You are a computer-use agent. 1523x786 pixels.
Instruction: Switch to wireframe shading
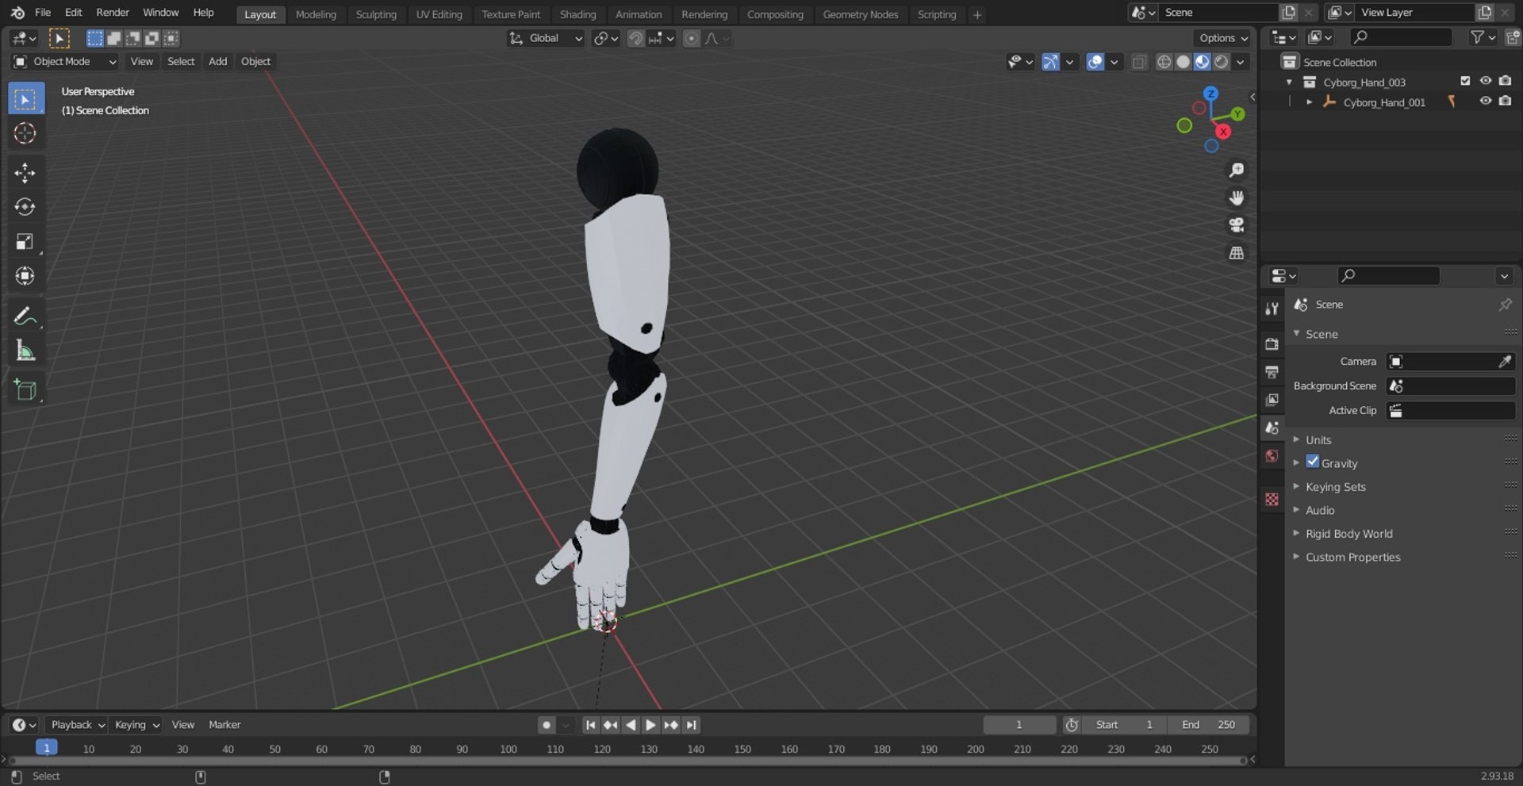click(1164, 62)
